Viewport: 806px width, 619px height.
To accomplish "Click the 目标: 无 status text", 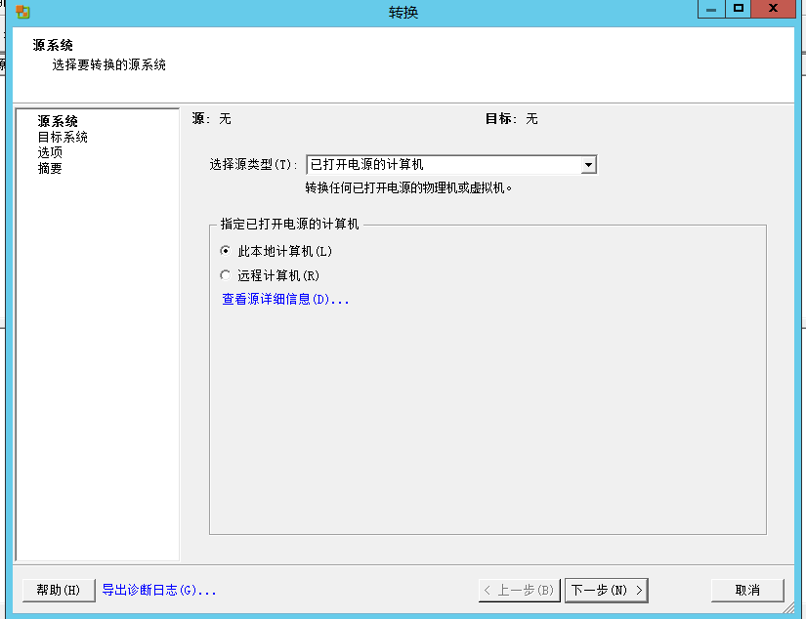I will point(512,119).
